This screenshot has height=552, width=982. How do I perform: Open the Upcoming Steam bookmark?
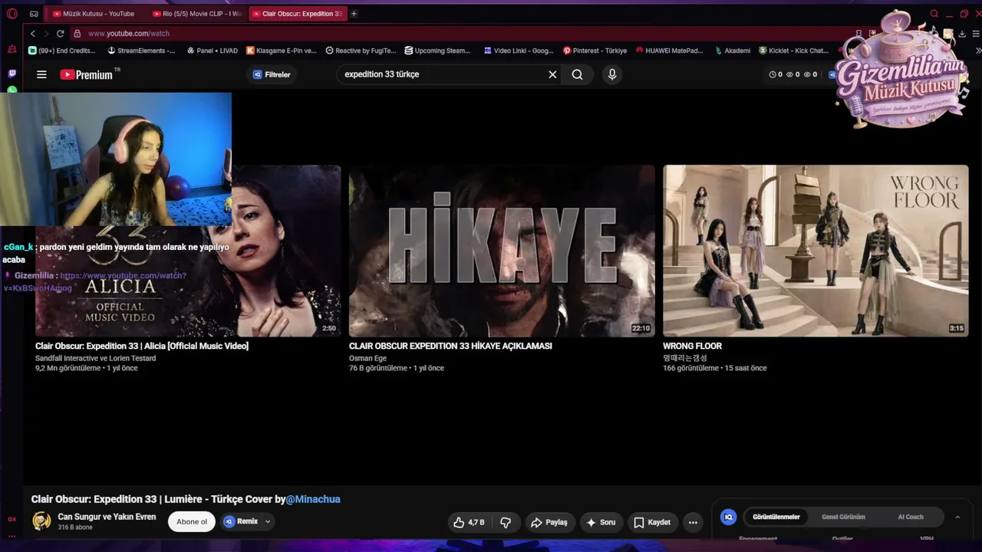(437, 51)
